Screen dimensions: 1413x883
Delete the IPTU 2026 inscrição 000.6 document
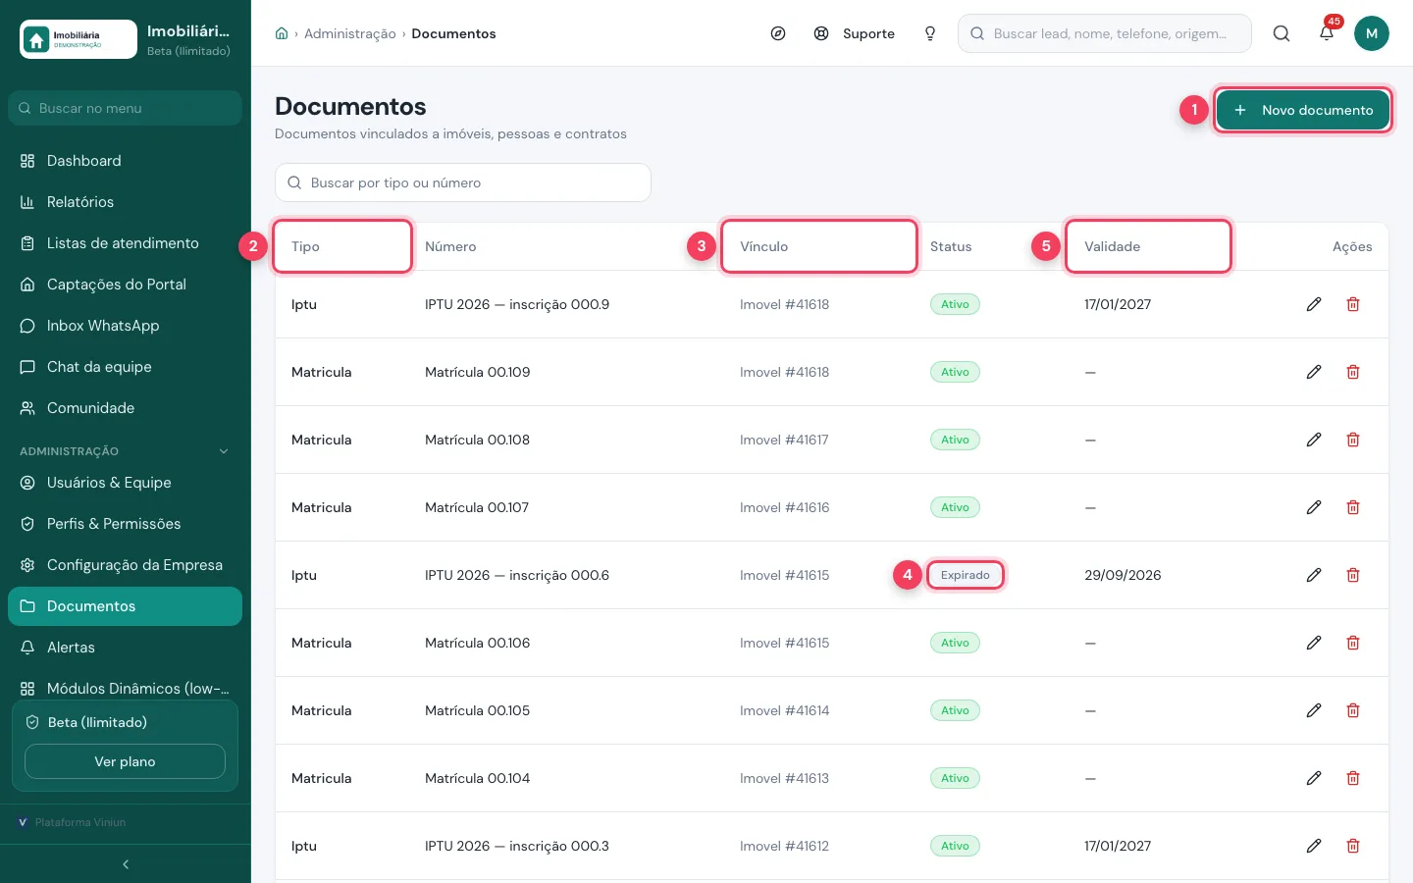(1353, 575)
